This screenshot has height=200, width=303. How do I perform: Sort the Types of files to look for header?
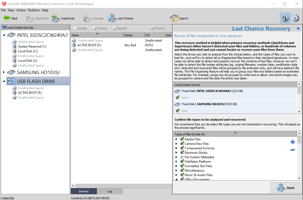[x=235, y=134]
